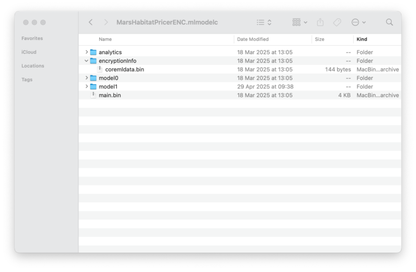Screen dimensions: 416x272
Task: Expand the model1 folder chevron
Action: pyautogui.click(x=87, y=86)
